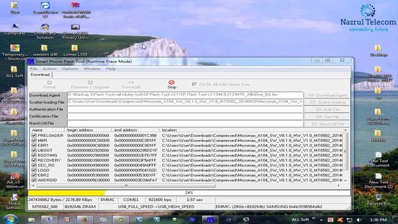Click the COM11 status bar entry
Image resolution: width=398 pixels, height=224 pixels.
pyautogui.click(x=131, y=200)
